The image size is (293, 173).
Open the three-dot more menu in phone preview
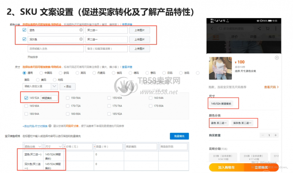(x=276, y=29)
